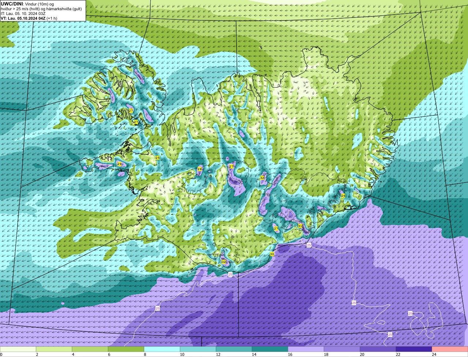
Task: Click the yellow 31 gust label
Action: click(300, 226)
